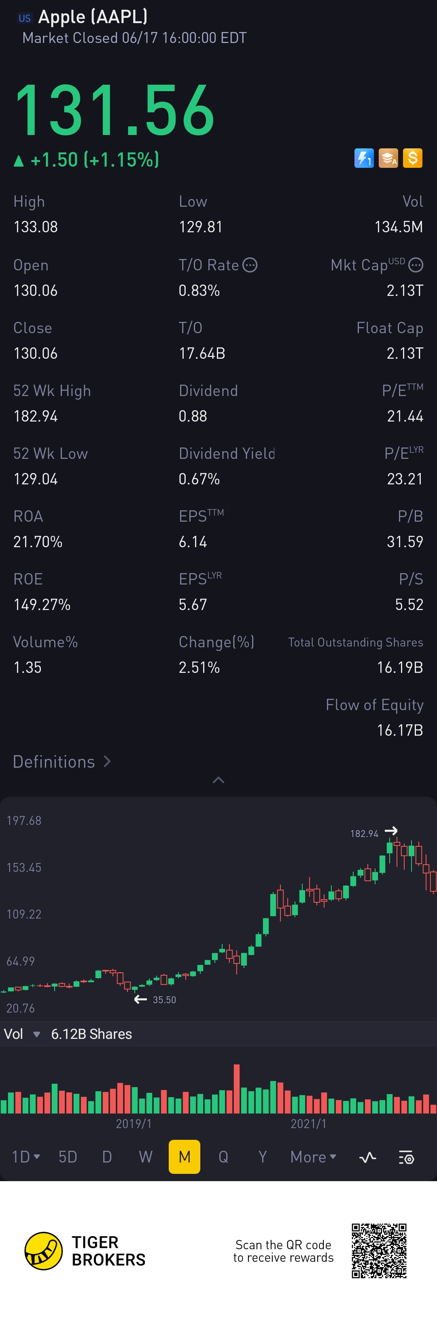Open T/O Rate info bubble icon
Viewport: 437px width, 1321px height.
coord(250,265)
